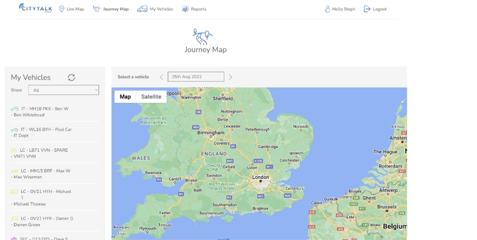
Task: Click the Darren Green driver name
Action: tap(27, 225)
